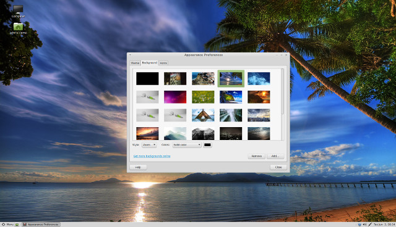
Task: Click the blue shield update tray icon
Action: coord(359,225)
